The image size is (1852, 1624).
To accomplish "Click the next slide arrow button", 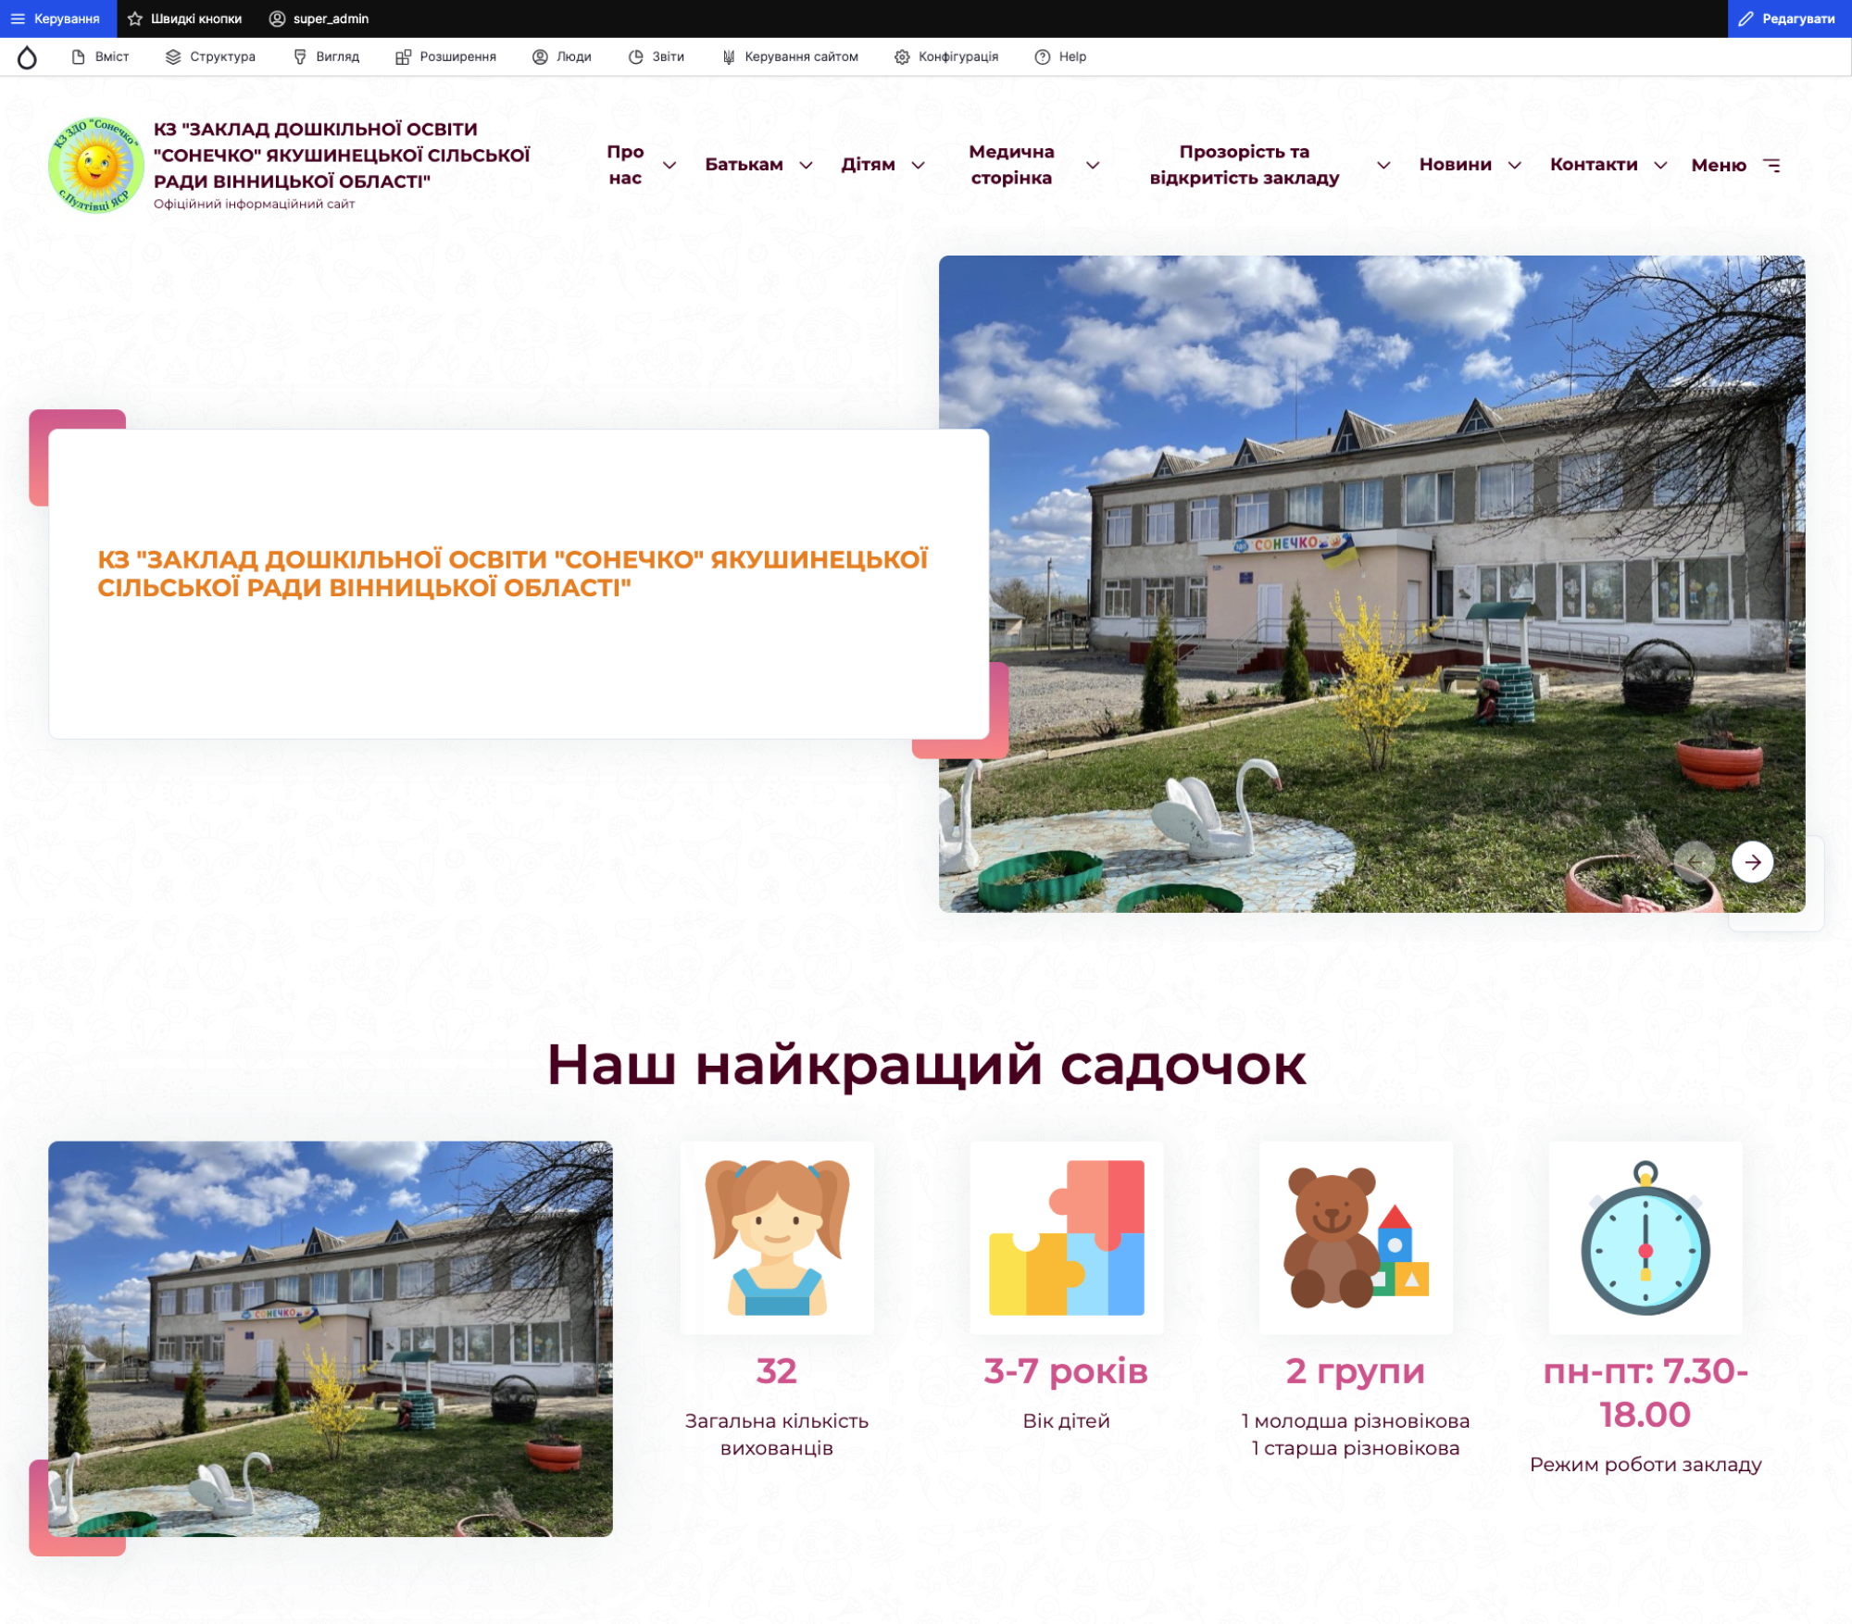I will tap(1752, 862).
